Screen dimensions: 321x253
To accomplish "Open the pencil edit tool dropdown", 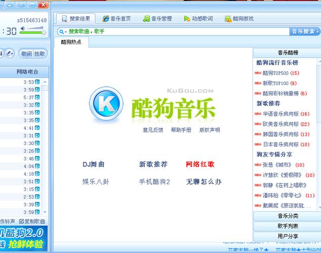I will click(10, 54).
